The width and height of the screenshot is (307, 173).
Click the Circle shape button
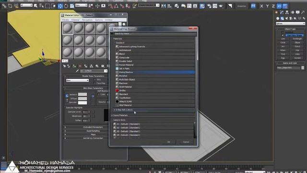click(283, 43)
